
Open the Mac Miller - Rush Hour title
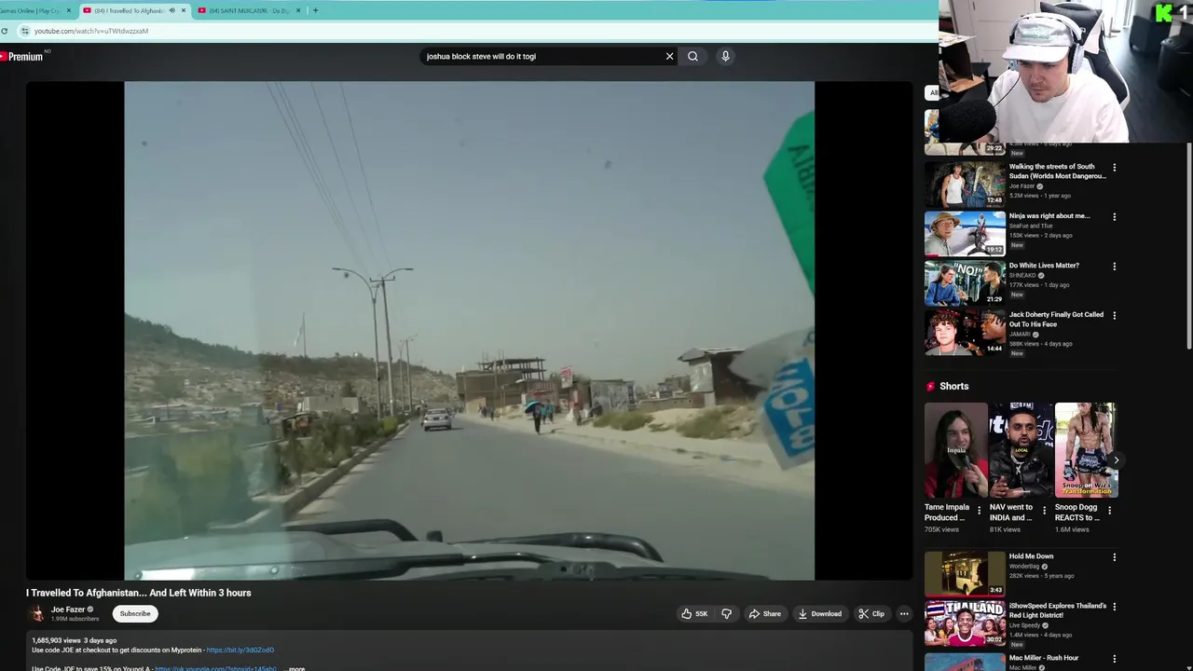1044,658
